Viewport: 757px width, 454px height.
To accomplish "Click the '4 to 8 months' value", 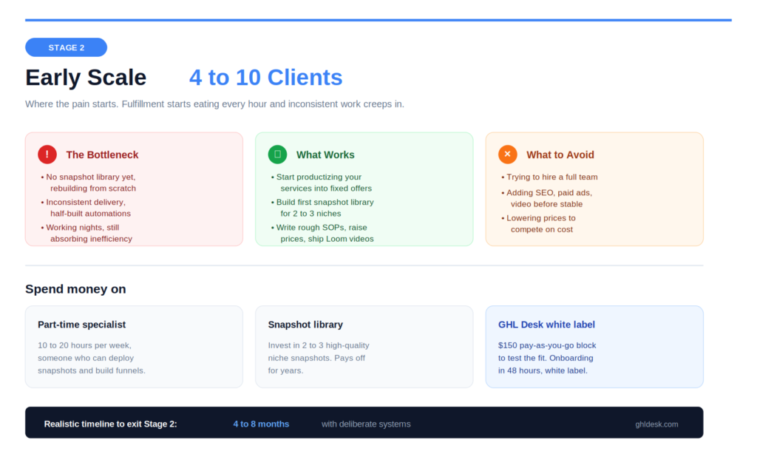I will click(x=261, y=424).
